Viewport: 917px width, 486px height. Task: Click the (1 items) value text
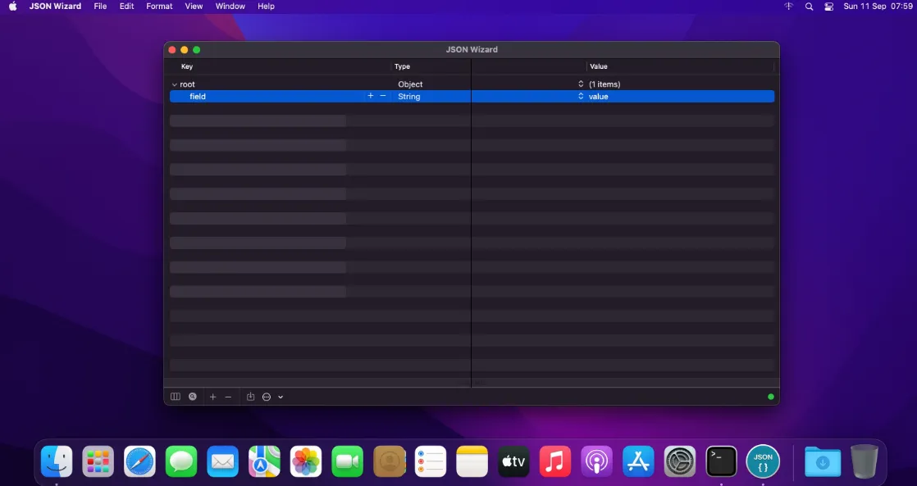click(604, 84)
